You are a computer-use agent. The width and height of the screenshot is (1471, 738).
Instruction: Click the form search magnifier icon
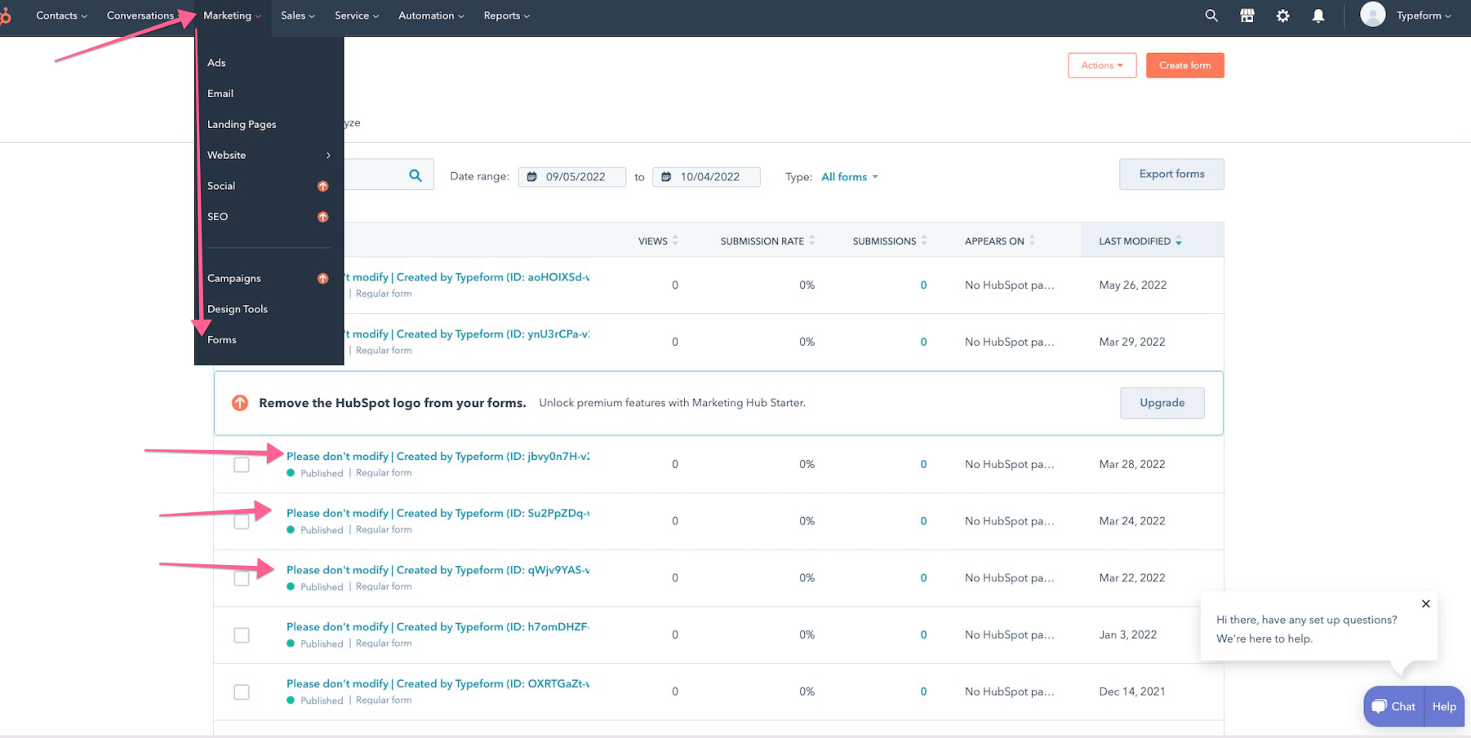416,175
